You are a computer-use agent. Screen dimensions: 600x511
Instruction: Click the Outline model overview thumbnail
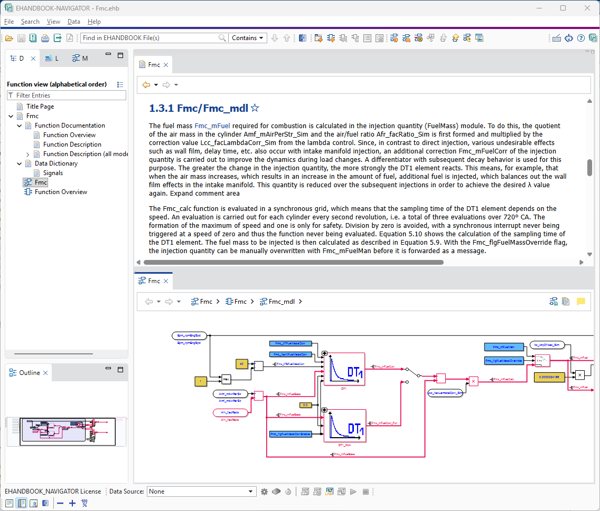pyautogui.click(x=68, y=431)
